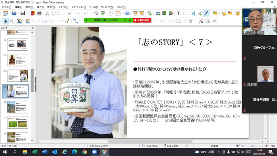Open the ファイル(F) menu
Screen dimensions: 277x156
pyautogui.click(x=6, y=7)
